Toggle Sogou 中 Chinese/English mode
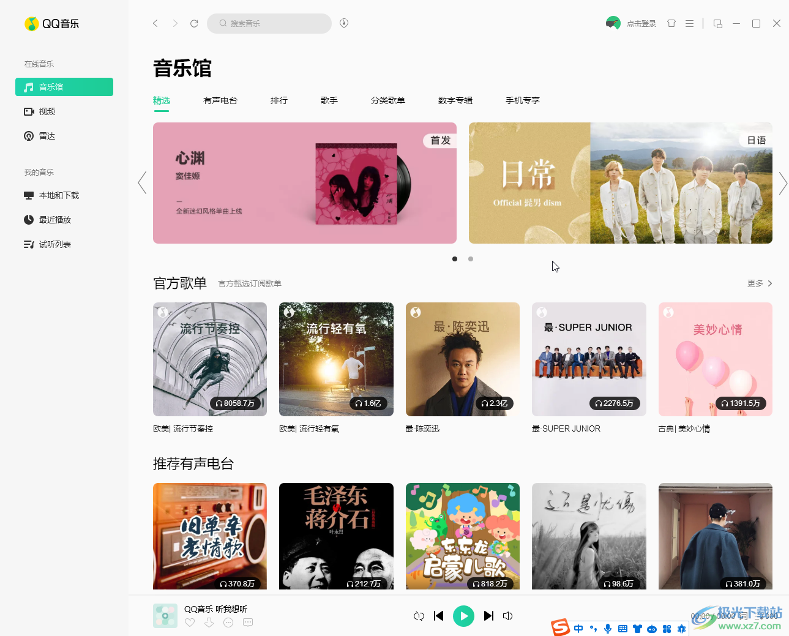The width and height of the screenshot is (789, 636). [578, 629]
